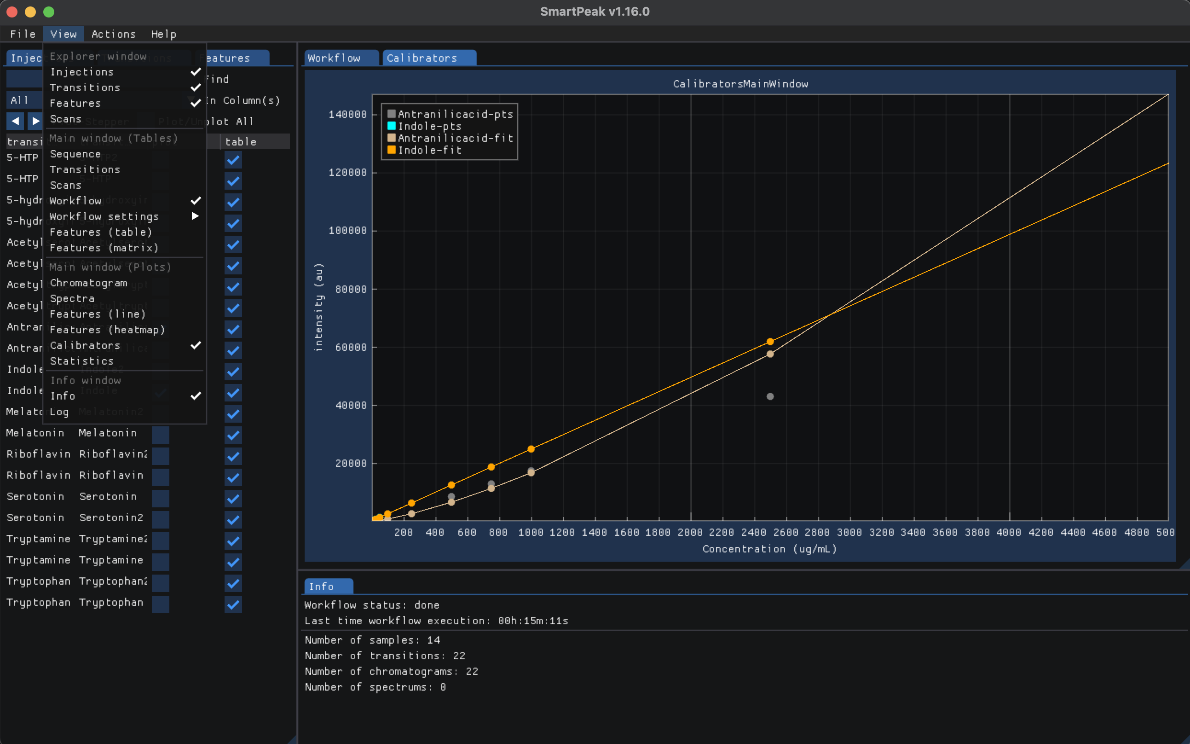Show the Sequence table window
1190x744 pixels.
pyautogui.click(x=124, y=154)
